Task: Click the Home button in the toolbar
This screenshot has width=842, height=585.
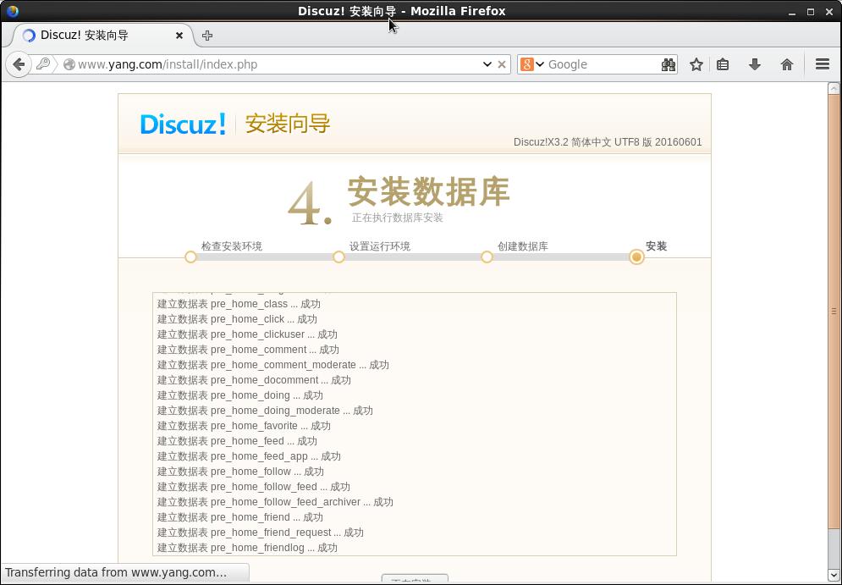Action: click(786, 63)
